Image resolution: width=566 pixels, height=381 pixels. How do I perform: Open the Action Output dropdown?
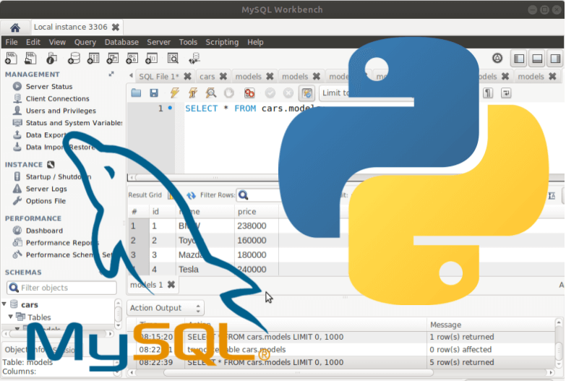click(x=166, y=308)
